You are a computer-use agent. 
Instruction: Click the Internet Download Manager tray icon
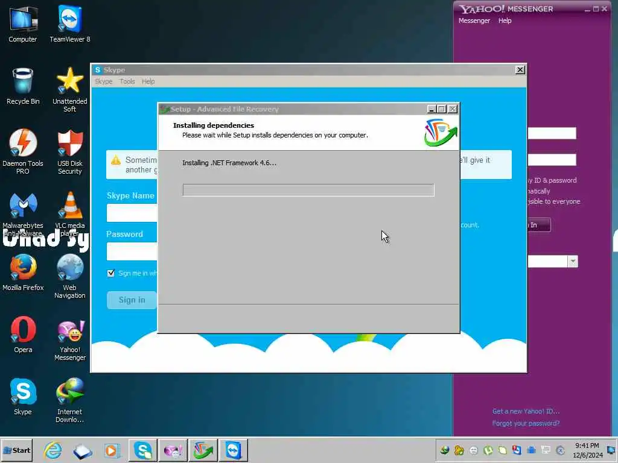445,450
